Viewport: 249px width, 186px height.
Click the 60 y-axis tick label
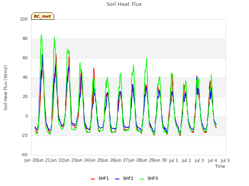pyautogui.click(x=25, y=58)
